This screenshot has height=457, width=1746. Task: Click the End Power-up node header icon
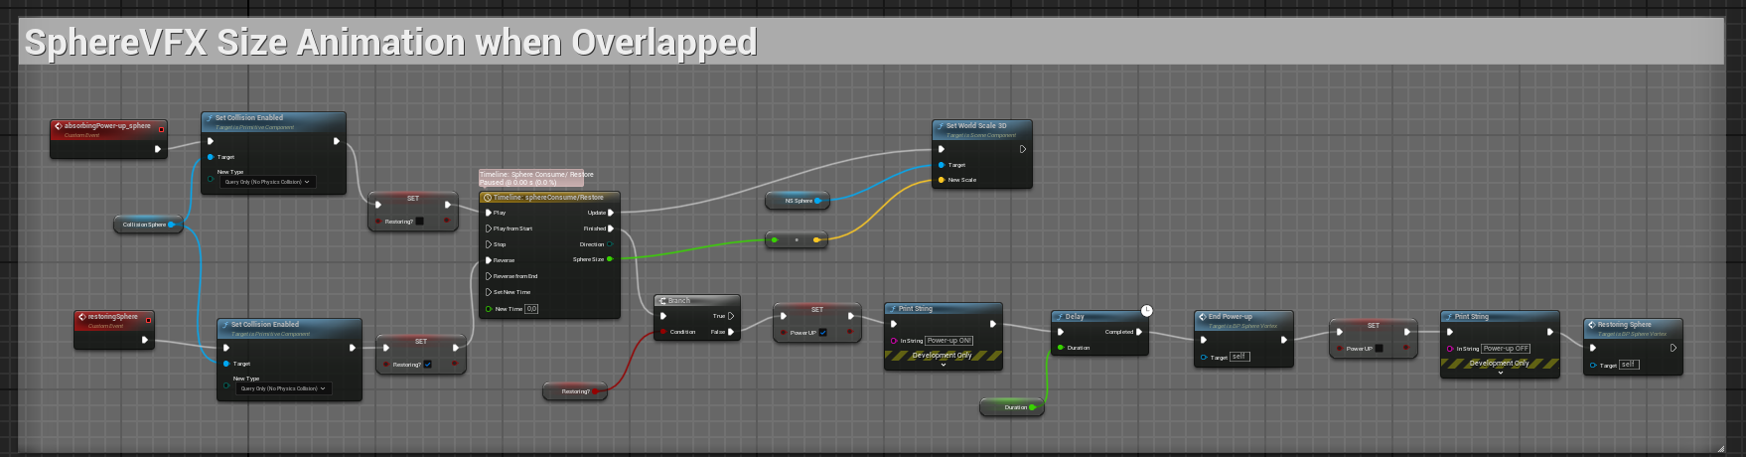tap(1202, 317)
